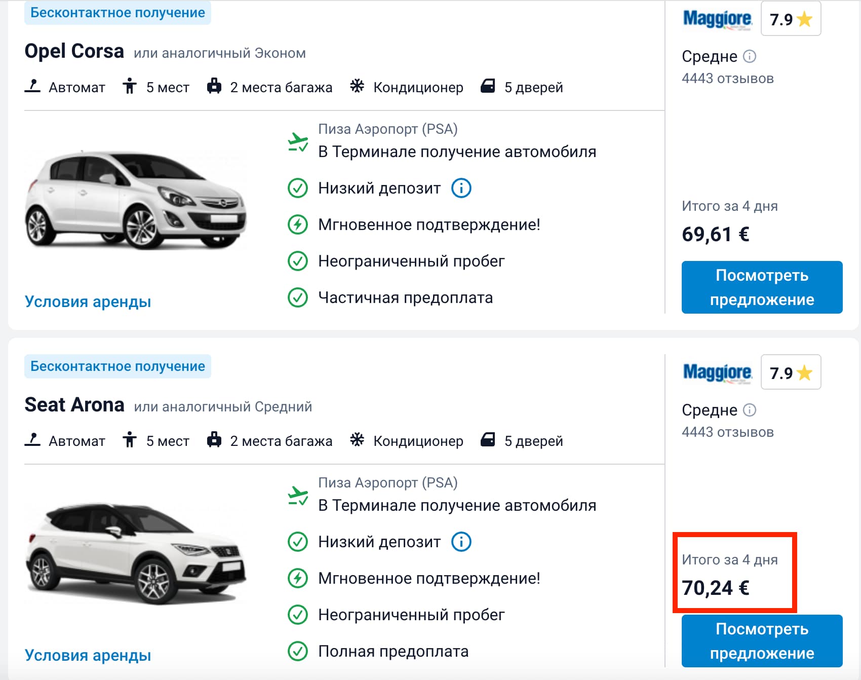
Task: Click unlimited mileage checkmark for Opel Corsa
Action: [x=298, y=261]
